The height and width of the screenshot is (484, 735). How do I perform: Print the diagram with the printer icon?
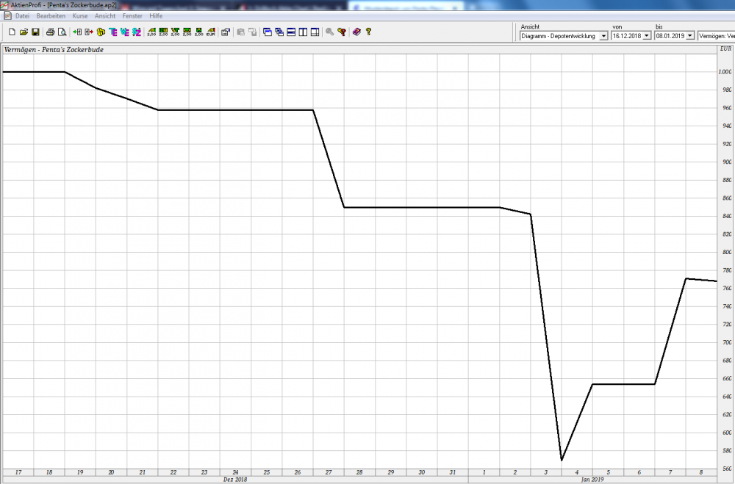[50, 32]
